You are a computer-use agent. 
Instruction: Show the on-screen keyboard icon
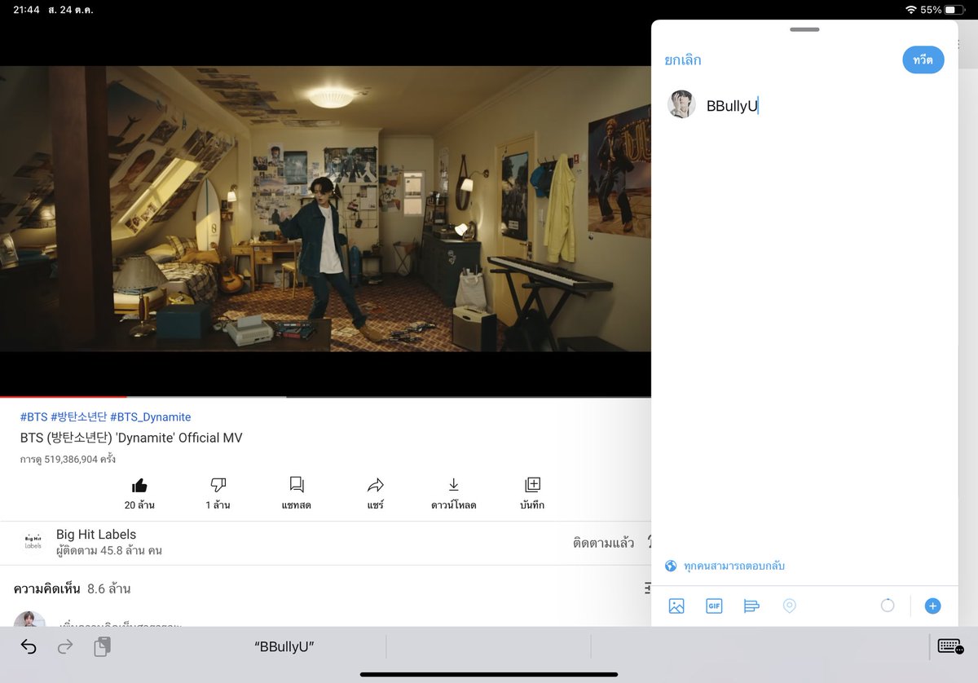coord(951,646)
